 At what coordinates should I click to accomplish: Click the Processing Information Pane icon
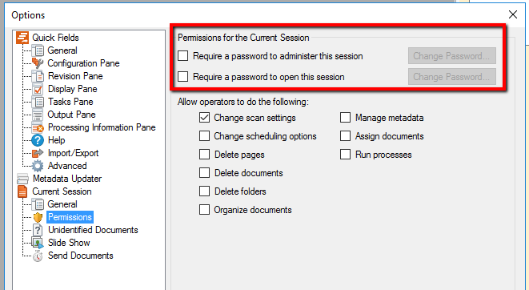tap(38, 127)
